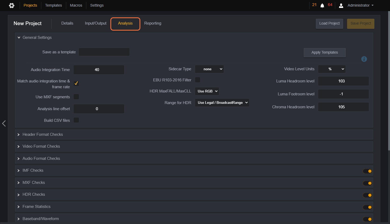Click the Analysis line offset field
Screen dimensions: 390x224
pos(99,109)
